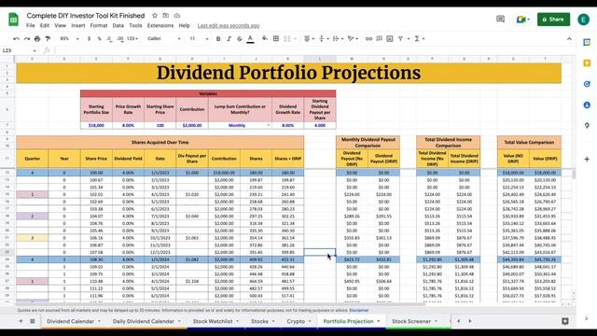Open the number format 123 dropdown

click(x=132, y=39)
